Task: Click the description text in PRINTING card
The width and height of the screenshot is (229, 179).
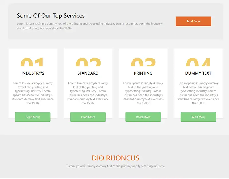Action: coord(143,93)
